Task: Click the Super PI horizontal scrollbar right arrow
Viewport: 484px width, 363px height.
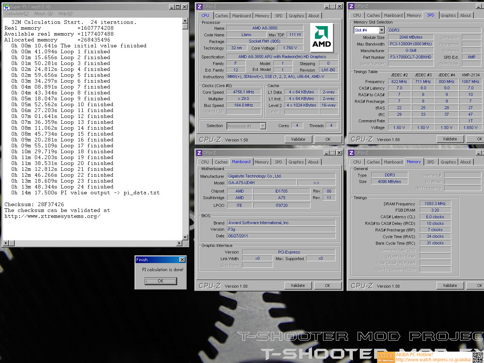Action: 179,243
